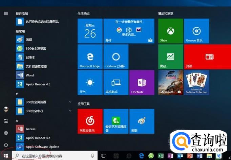Click the calendar tile showing 26

(90, 31)
